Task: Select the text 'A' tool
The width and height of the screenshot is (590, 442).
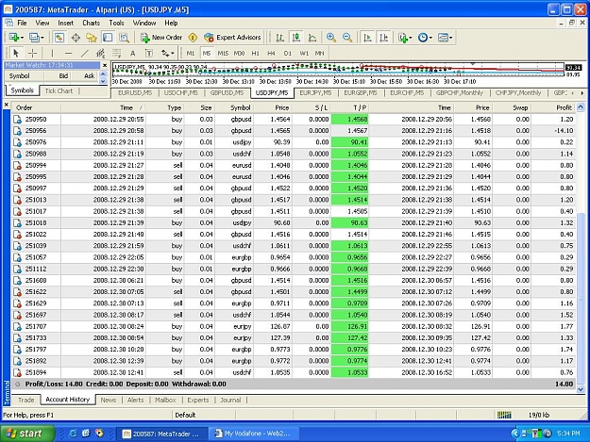Action: coord(132,53)
